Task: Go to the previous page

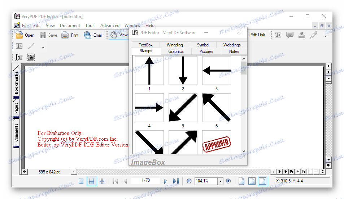Action: click(126, 181)
